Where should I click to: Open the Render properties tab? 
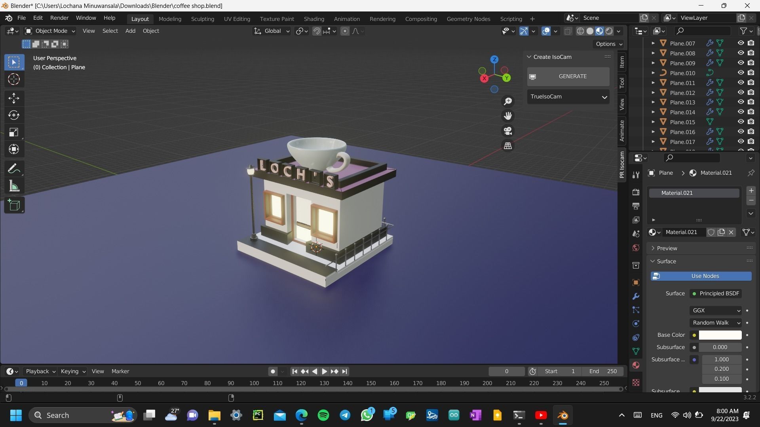click(636, 192)
